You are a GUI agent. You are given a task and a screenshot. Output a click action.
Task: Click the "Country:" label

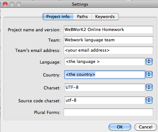click(x=52, y=75)
